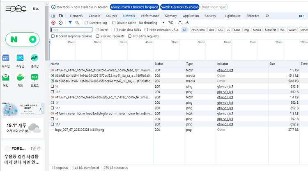This screenshot has height=171, width=308.
Task: Open network conditions wifi icon
Action: point(170,23)
